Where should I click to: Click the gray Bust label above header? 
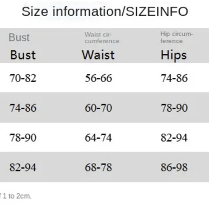coord(19,38)
